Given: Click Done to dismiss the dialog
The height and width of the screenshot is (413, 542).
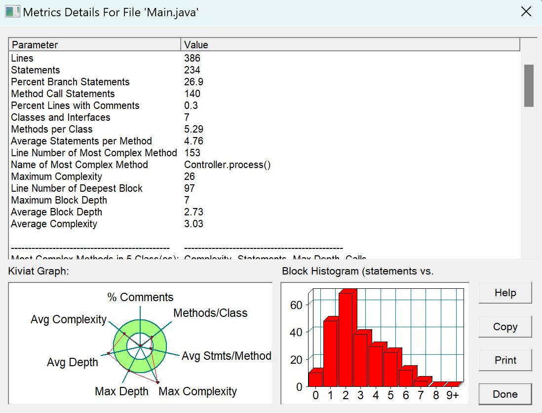Looking at the screenshot, I should pos(505,394).
